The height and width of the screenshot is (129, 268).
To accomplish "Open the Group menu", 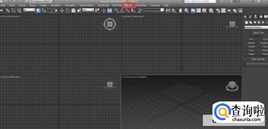I will click(x=22, y=6).
